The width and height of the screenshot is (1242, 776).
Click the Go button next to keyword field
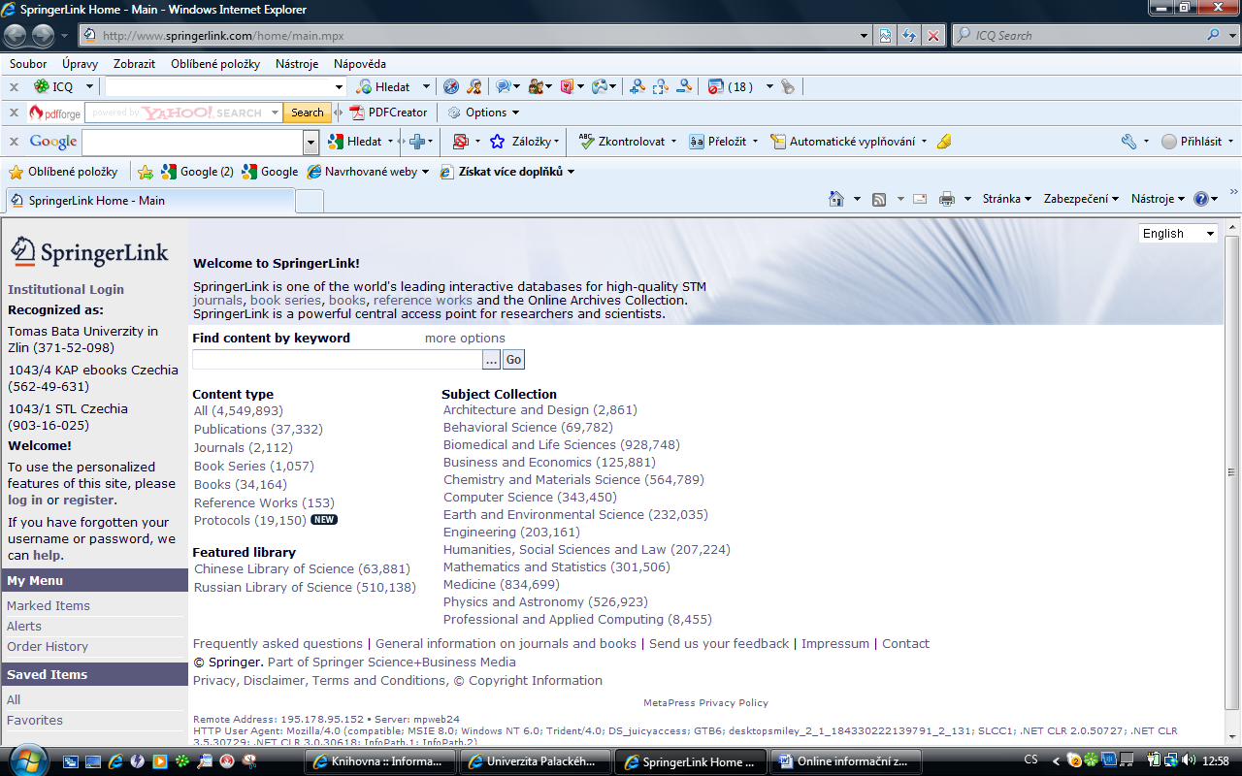[x=513, y=360]
